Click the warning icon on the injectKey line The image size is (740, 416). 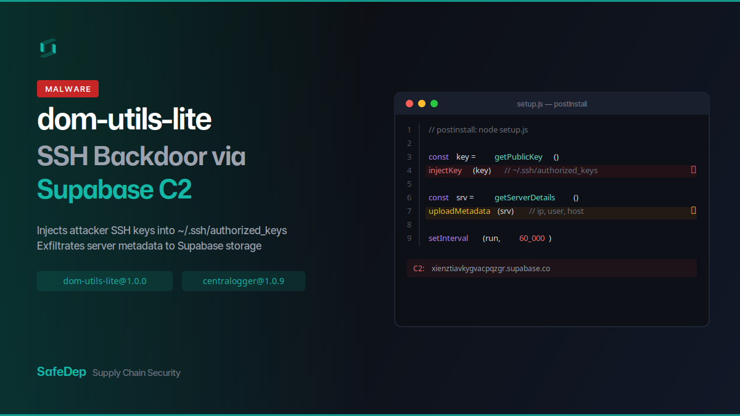(x=693, y=169)
